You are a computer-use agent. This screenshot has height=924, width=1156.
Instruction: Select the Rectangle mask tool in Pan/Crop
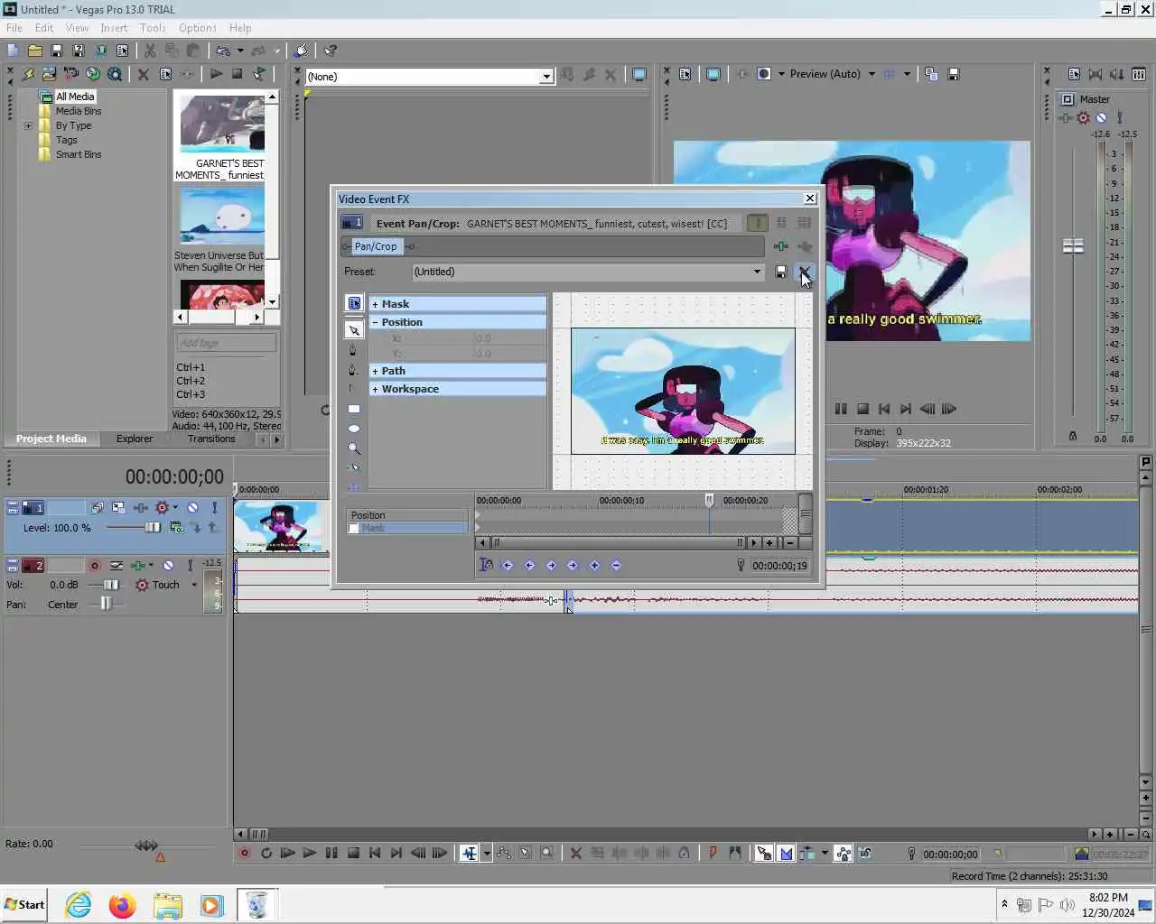click(354, 409)
